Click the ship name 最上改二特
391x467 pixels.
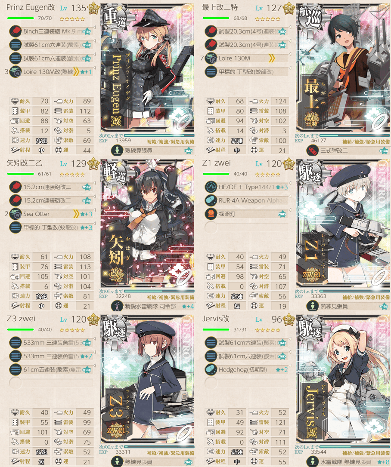pyautogui.click(x=220, y=7)
